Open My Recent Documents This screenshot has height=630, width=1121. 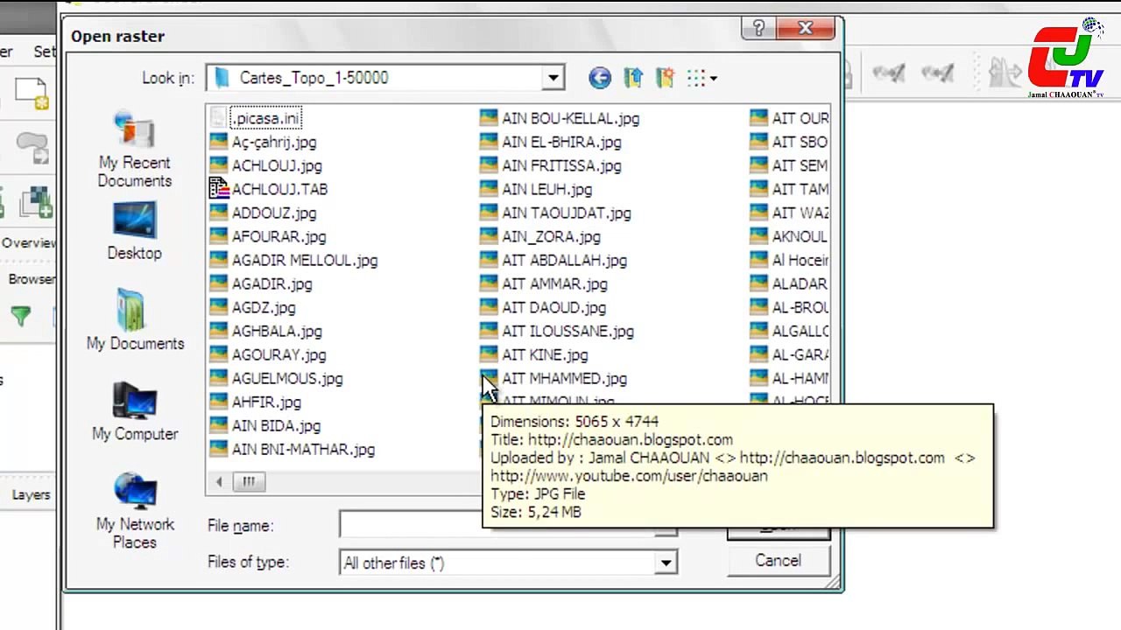[134, 150]
